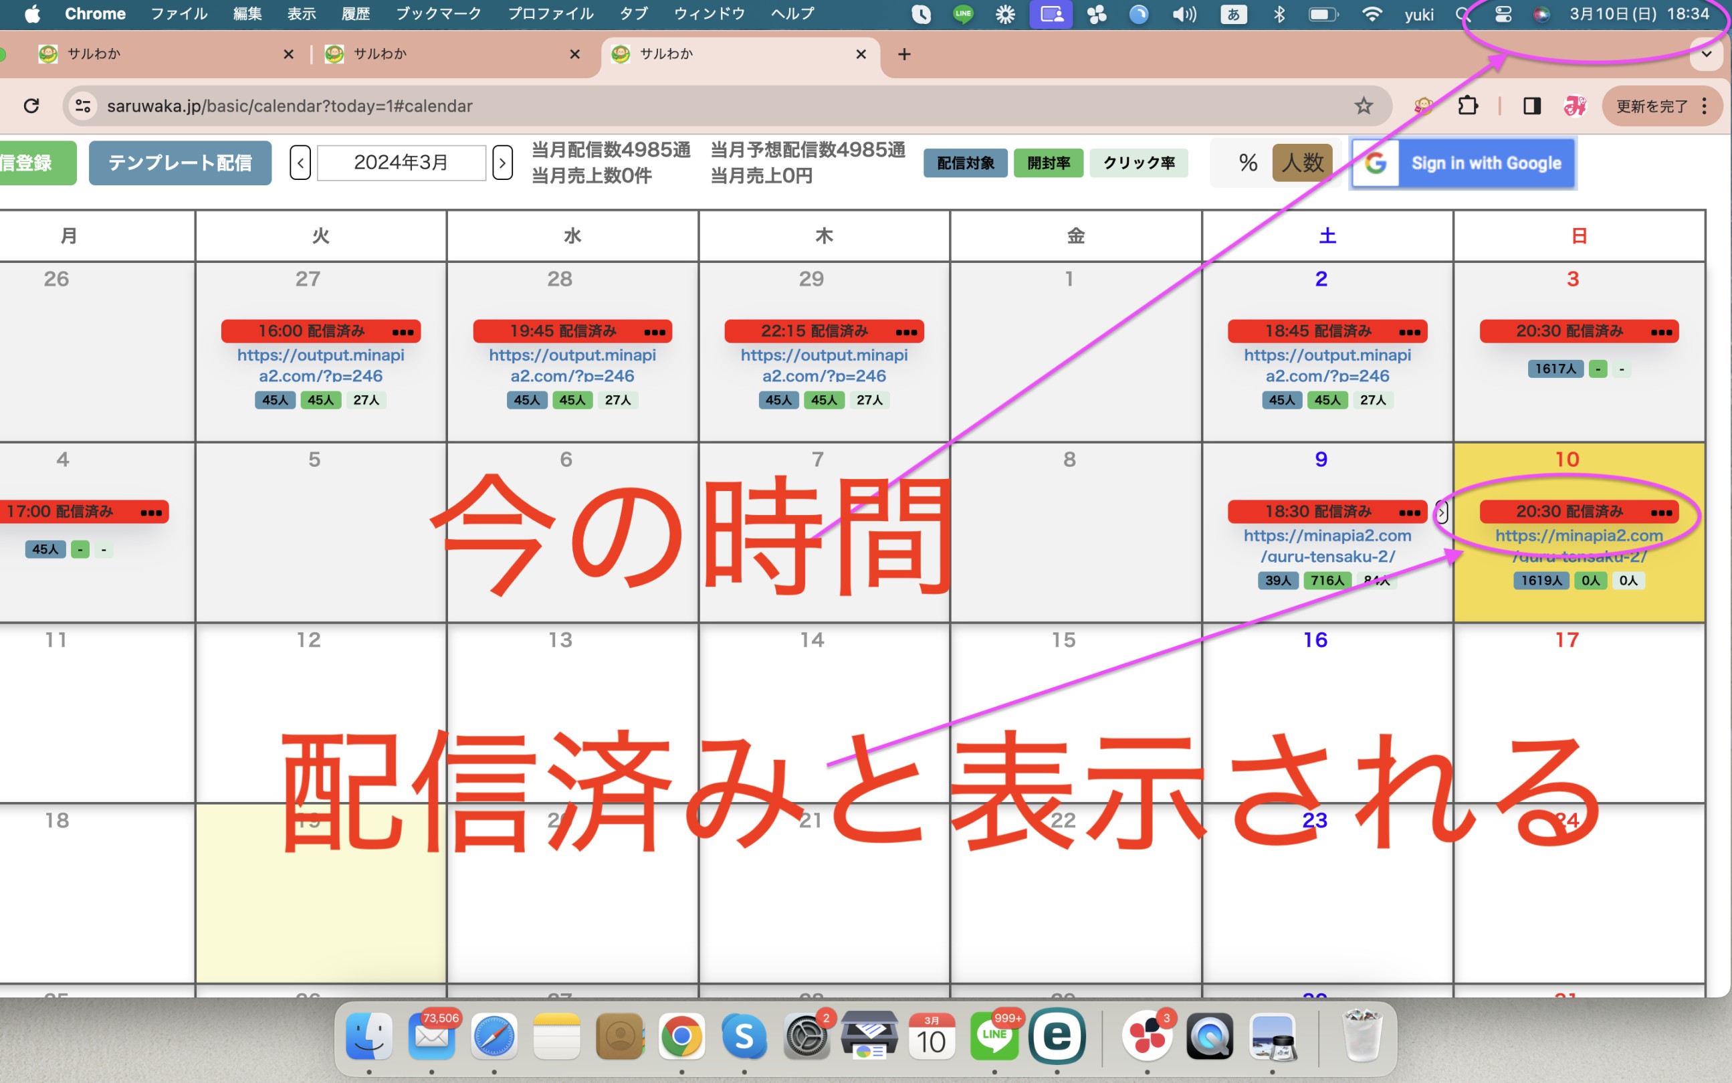Click the 1619人 badge on the 10th
This screenshot has height=1083, width=1732.
pos(1541,580)
